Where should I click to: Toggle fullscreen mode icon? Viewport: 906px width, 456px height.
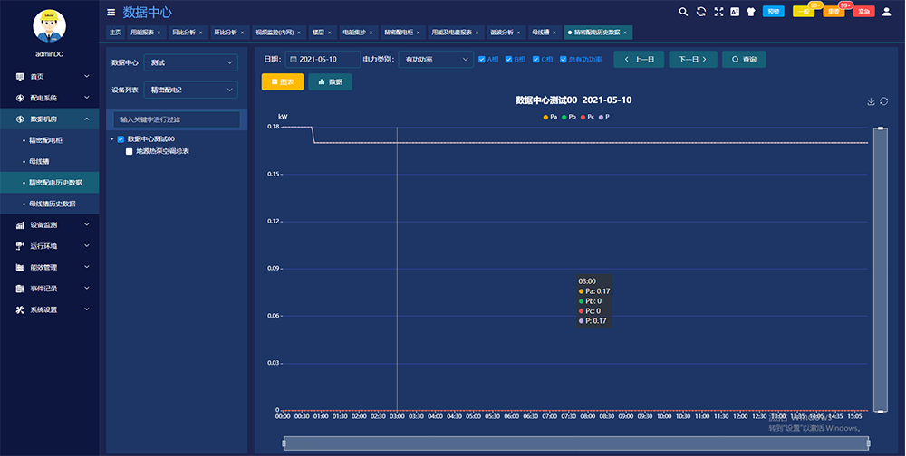point(718,12)
